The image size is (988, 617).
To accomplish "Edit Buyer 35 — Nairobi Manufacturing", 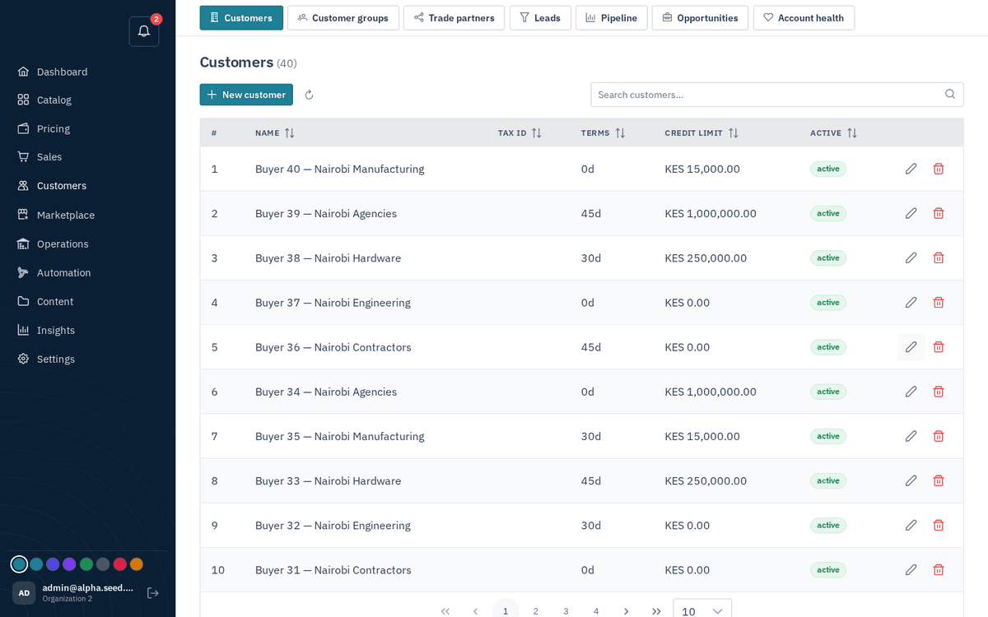I will coord(911,436).
